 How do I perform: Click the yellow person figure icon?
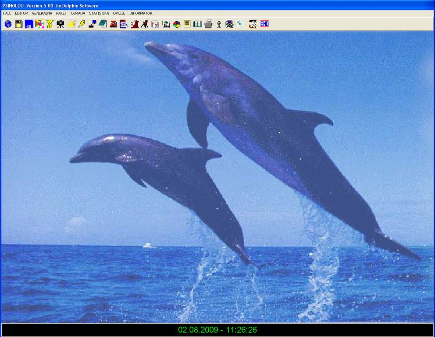[50, 24]
